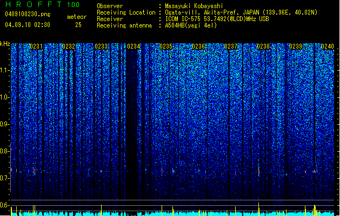Click the 'meteor' label
This screenshot has width=340, height=216.
tap(77, 17)
